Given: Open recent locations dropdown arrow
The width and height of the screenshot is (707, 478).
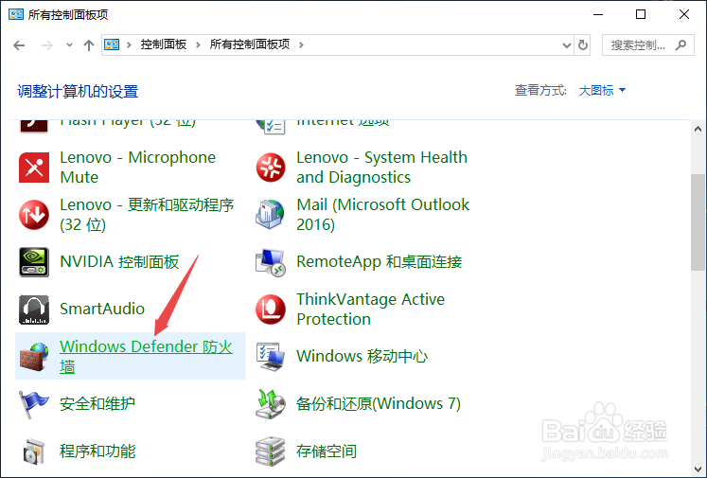Looking at the screenshot, I should pyautogui.click(x=69, y=45).
